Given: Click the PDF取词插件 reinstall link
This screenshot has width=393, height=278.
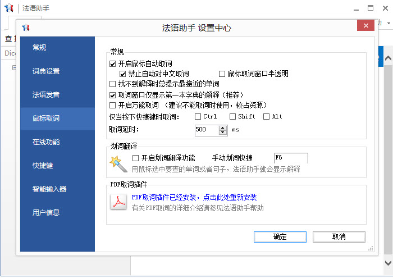Looking at the screenshot, I should pos(194,197).
